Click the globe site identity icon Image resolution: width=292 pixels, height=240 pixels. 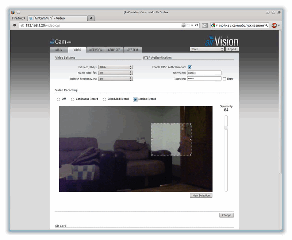pyautogui.click(x=22, y=25)
